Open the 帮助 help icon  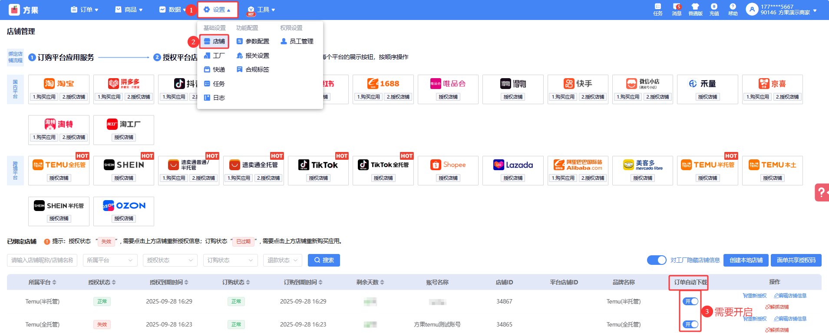(733, 9)
